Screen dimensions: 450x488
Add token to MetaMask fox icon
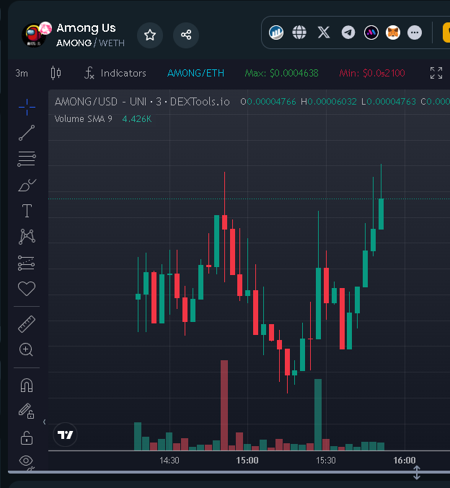point(393,32)
